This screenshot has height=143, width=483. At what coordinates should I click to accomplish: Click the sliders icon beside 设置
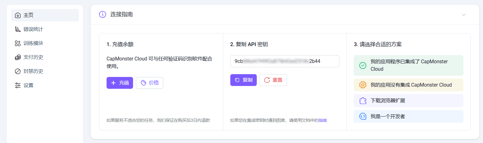click(18, 85)
